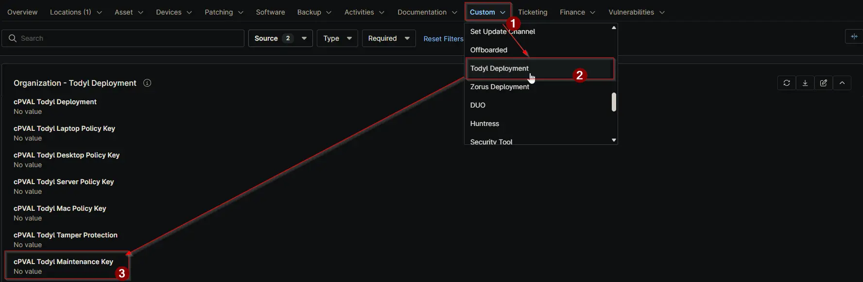The width and height of the screenshot is (863, 282).
Task: Choose Todyl Deployment in the Custom menu
Action: point(537,68)
